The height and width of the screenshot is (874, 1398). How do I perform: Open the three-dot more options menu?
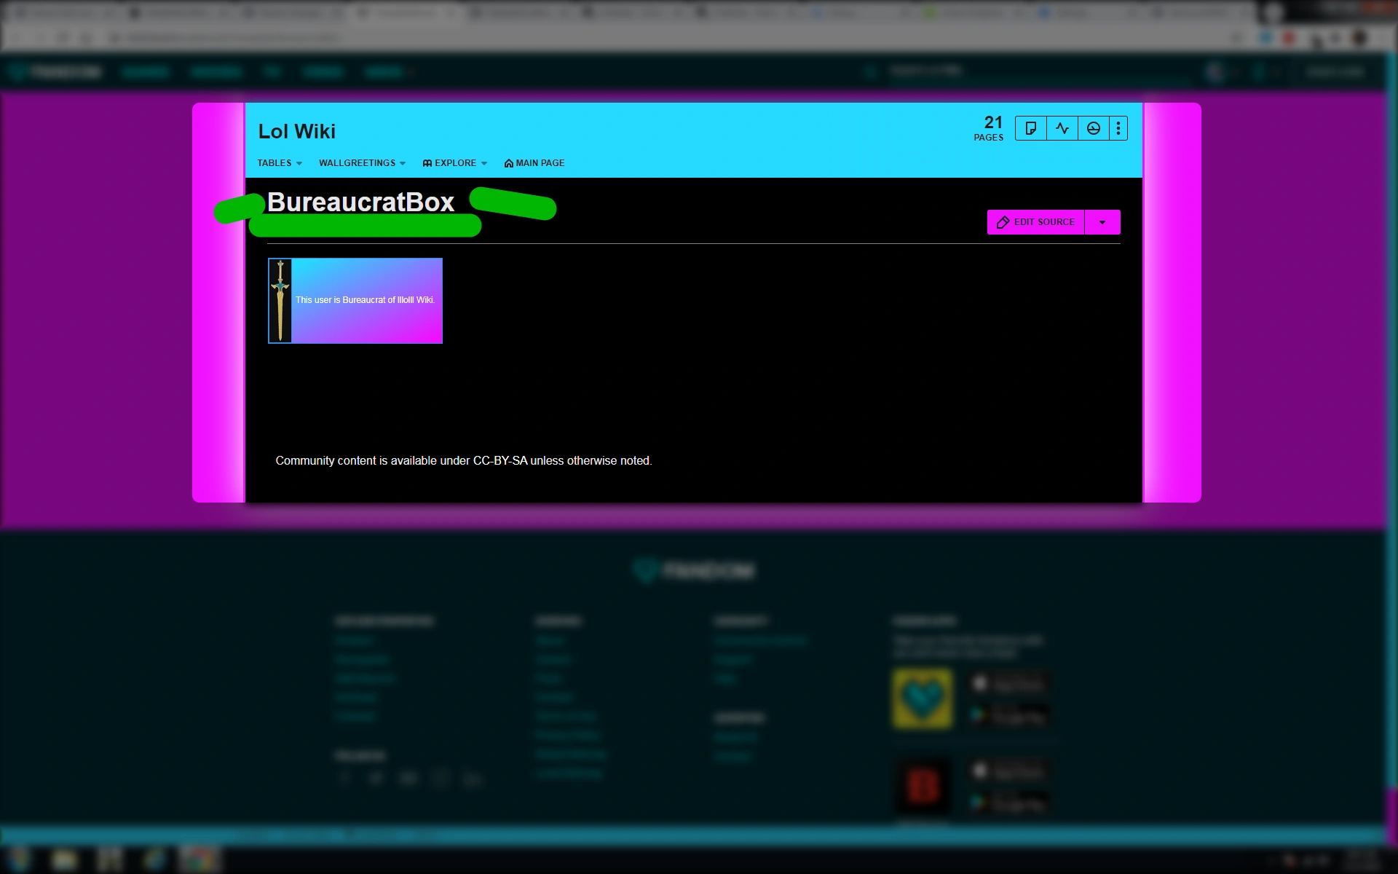pyautogui.click(x=1118, y=129)
